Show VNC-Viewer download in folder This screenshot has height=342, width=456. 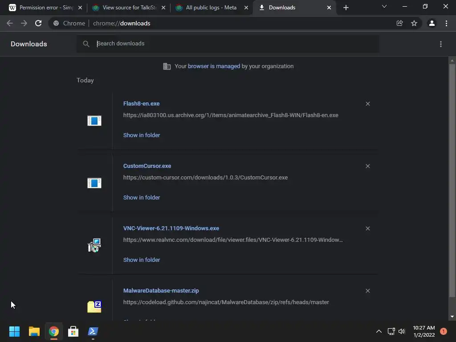[142, 260]
